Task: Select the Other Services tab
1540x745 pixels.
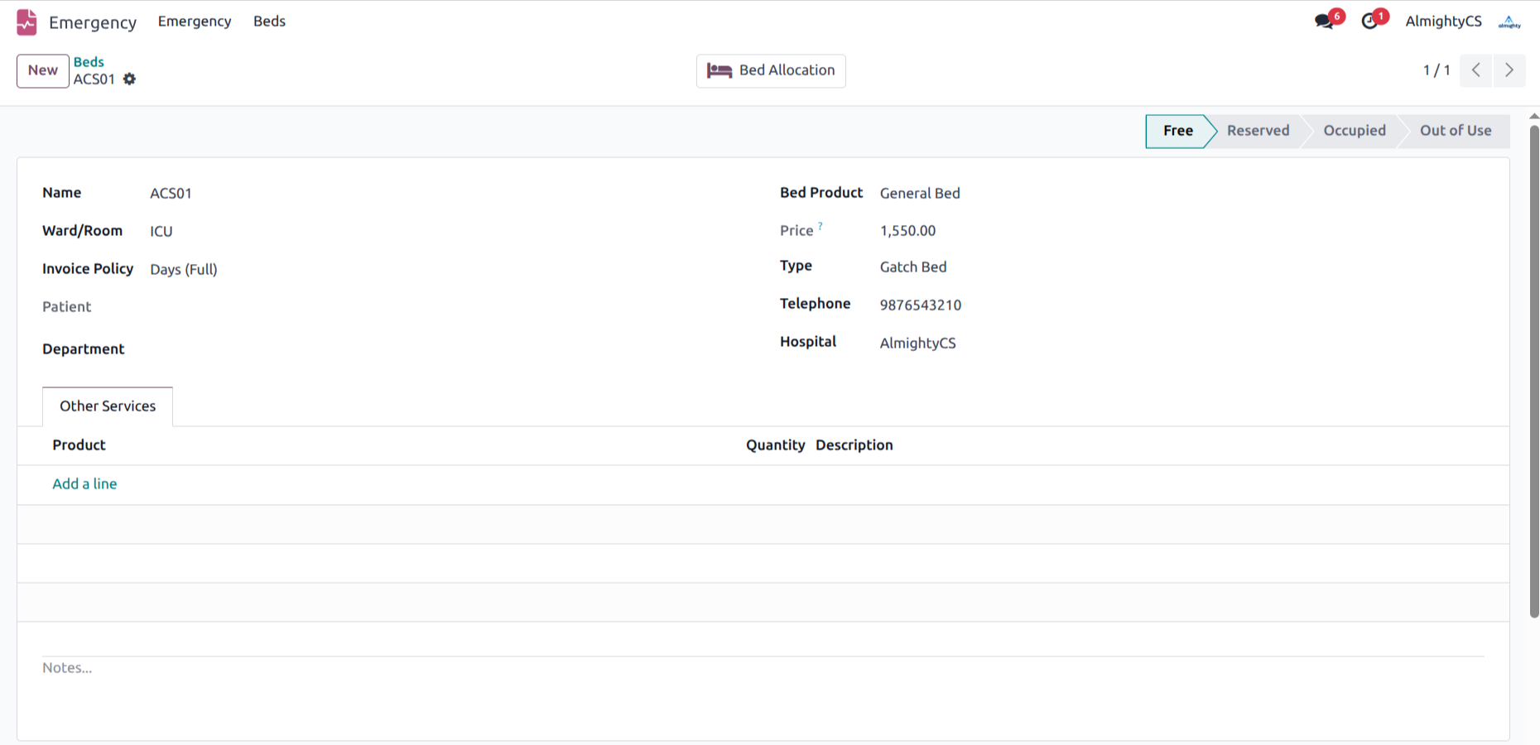Action: [x=108, y=406]
